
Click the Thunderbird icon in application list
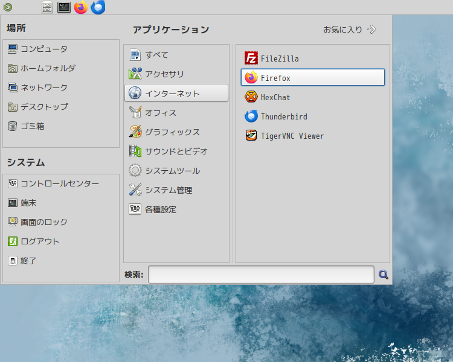point(251,116)
